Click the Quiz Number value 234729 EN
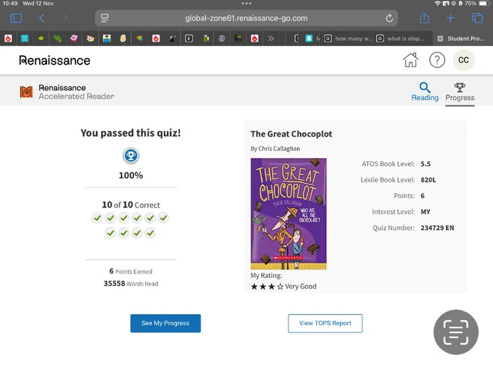This screenshot has width=493, height=365. click(437, 228)
